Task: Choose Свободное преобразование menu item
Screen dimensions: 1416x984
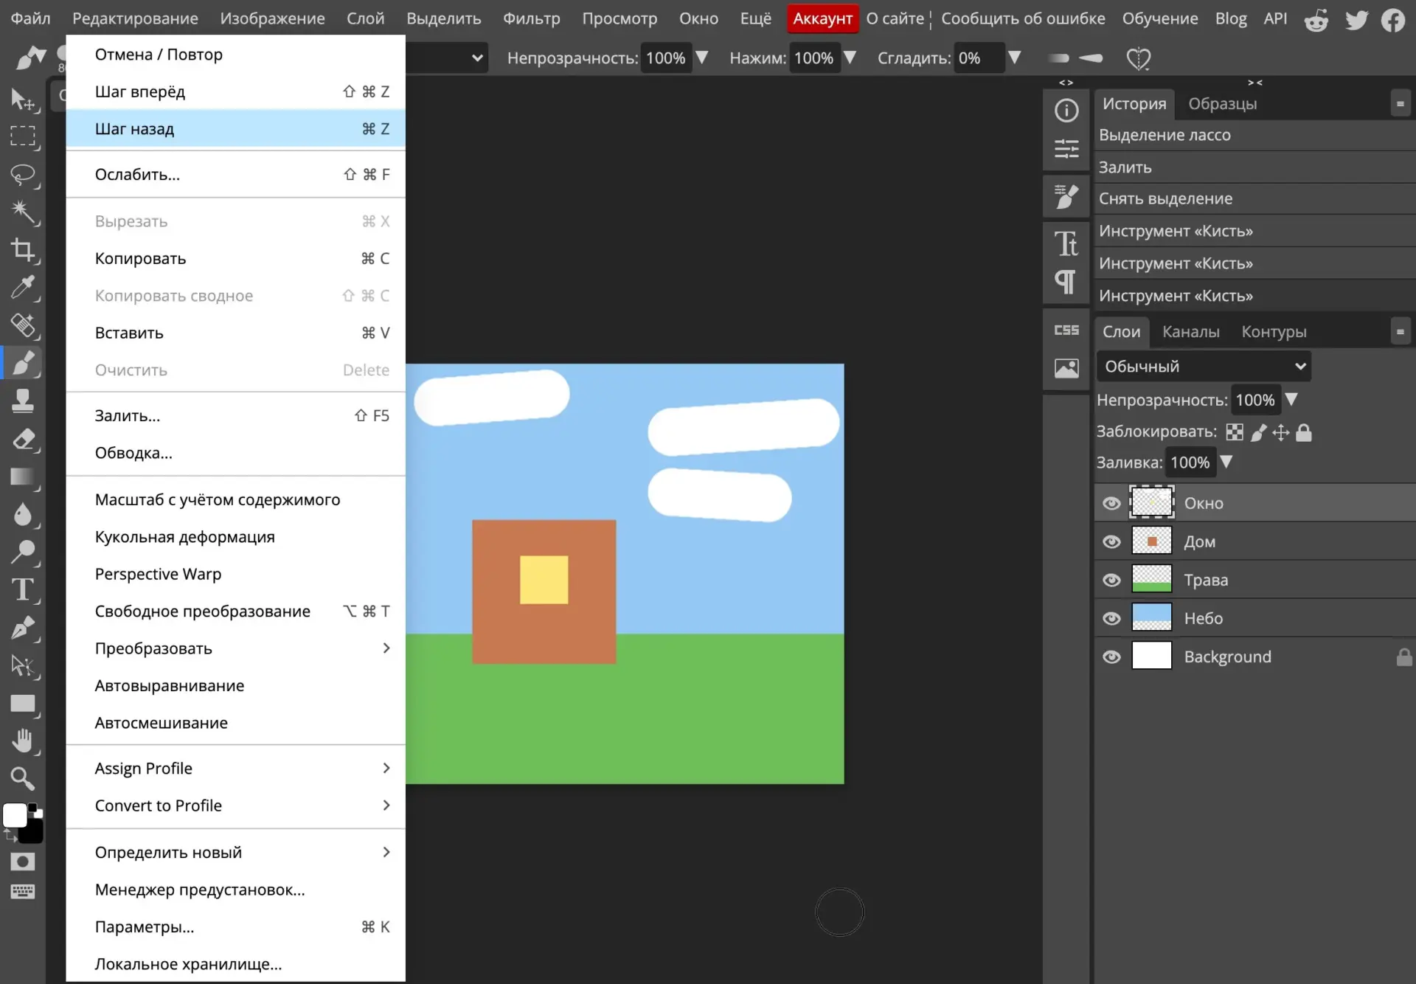Action: pos(235,611)
